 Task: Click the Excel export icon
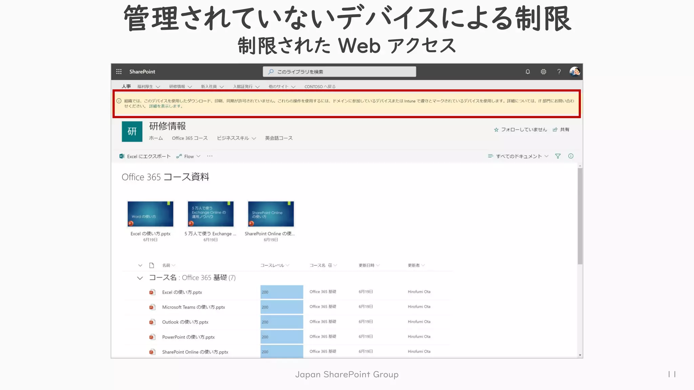coord(122,156)
